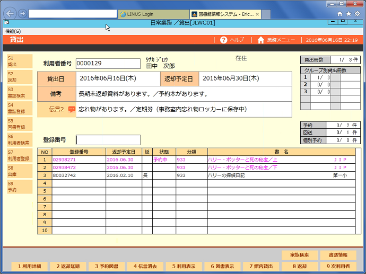Go back with the browser back arrow
366x274 pixels.
pyautogui.click(x=10, y=14)
